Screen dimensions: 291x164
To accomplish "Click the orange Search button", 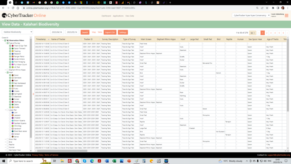I will tap(85, 32).
